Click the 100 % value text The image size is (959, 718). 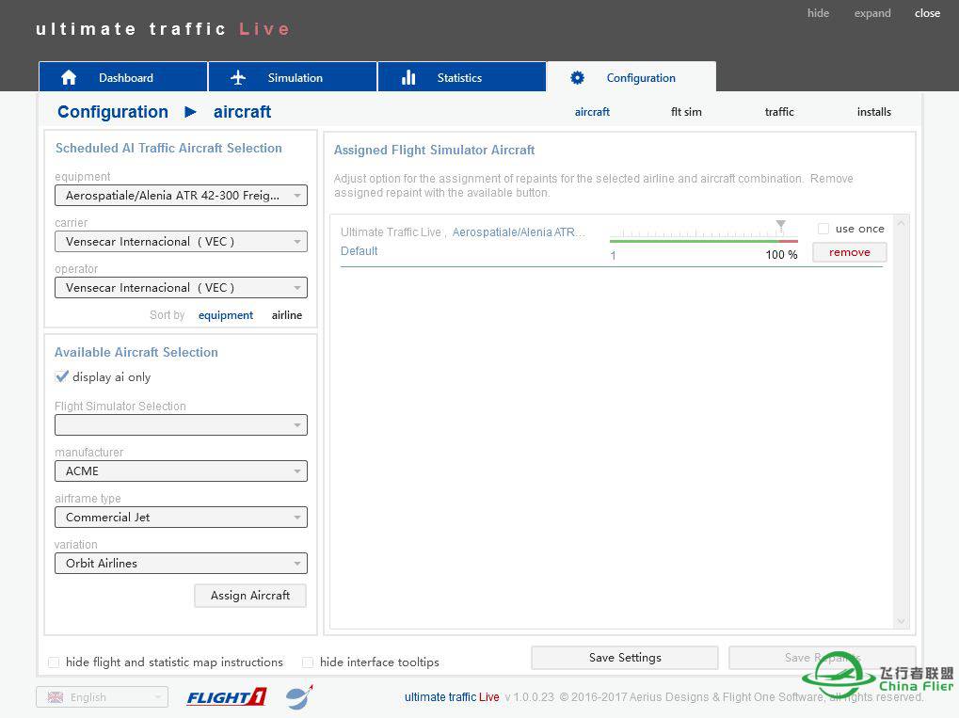click(782, 254)
